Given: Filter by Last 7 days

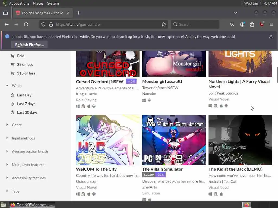Looking at the screenshot, I should click(x=26, y=104).
